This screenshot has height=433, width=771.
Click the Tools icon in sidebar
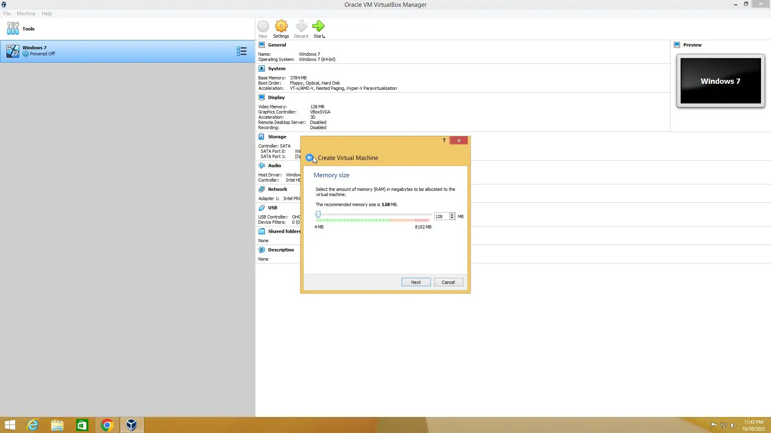click(13, 28)
